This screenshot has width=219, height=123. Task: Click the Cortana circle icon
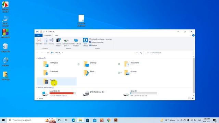59,120
